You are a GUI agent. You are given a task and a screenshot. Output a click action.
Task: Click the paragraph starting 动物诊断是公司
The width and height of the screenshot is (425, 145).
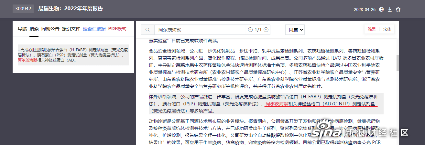pyautogui.click(x=266, y=132)
